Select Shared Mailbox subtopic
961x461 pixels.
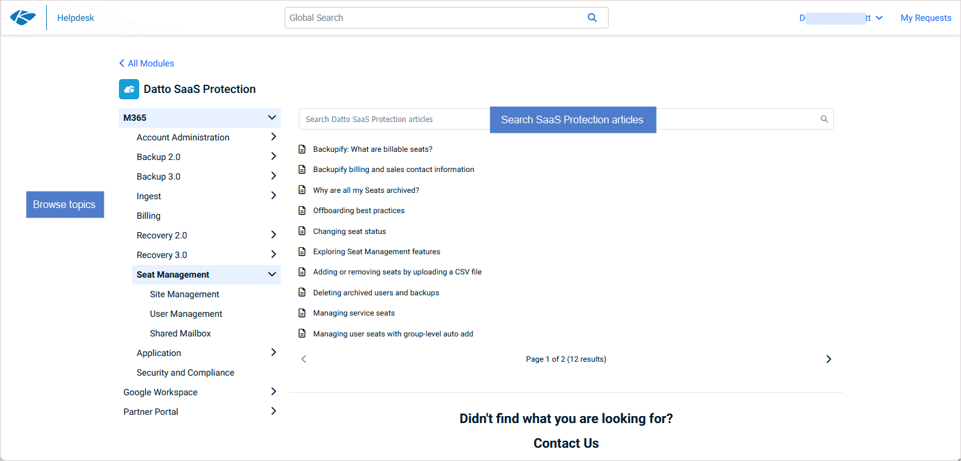[x=180, y=333]
